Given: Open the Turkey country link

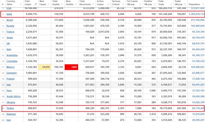Looking at the screenshot, I should tap(10, 108).
